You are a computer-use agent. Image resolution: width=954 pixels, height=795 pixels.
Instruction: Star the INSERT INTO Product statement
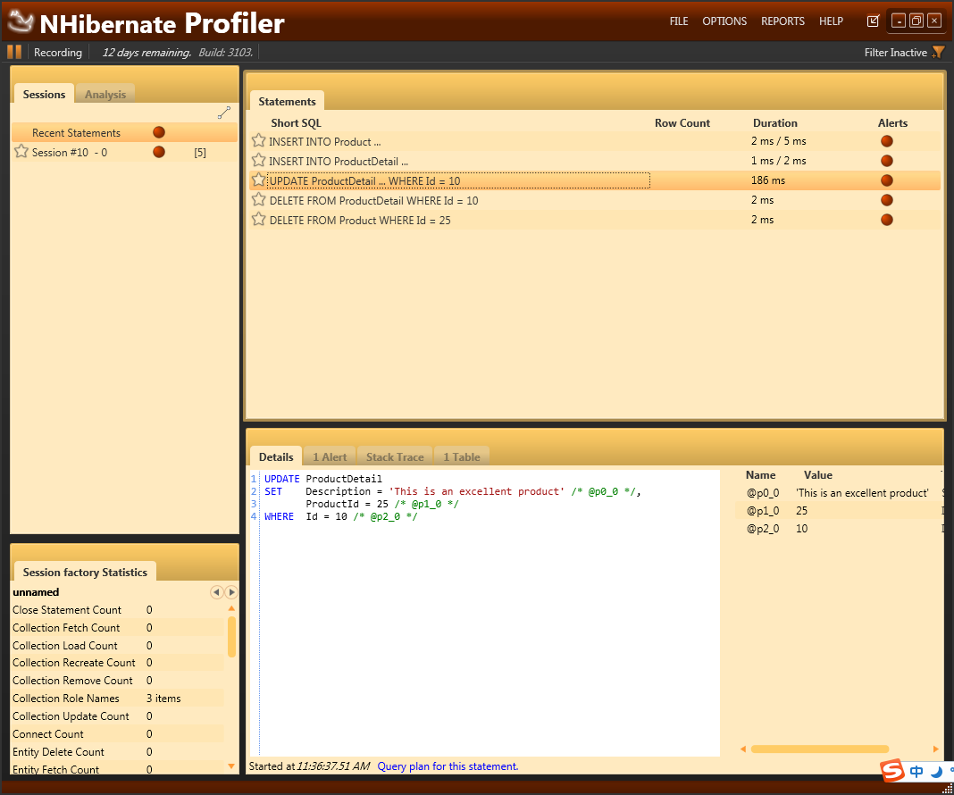click(x=258, y=141)
